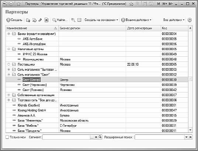The width and height of the screenshot is (198, 151).
Task: Select the Kikinda (Сербия) row
Action: pyautogui.click(x=97, y=105)
